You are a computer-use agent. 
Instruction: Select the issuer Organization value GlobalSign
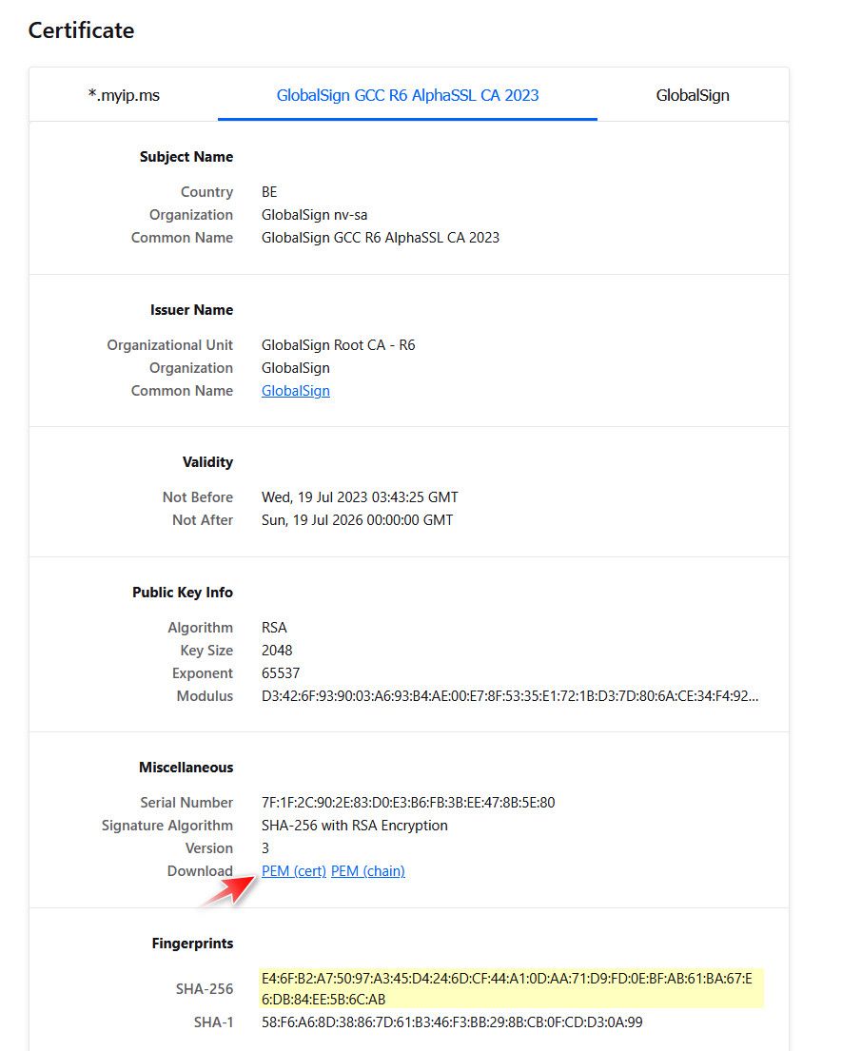point(296,368)
